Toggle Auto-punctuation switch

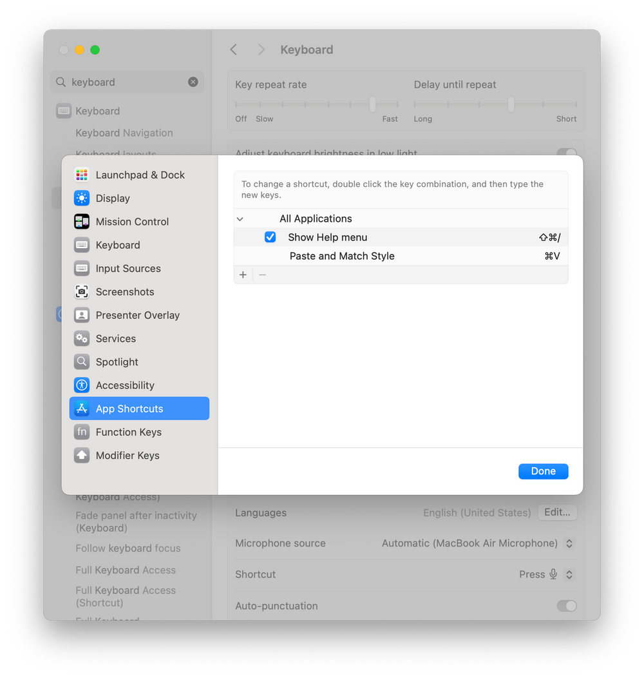[567, 606]
